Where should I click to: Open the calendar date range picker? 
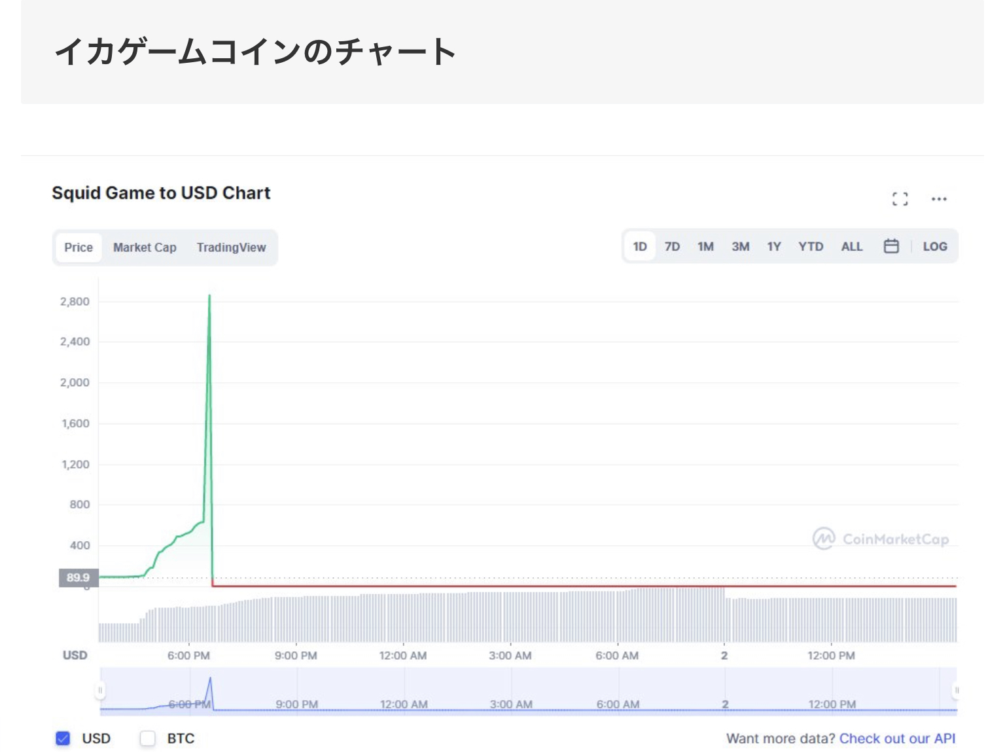pyautogui.click(x=890, y=247)
